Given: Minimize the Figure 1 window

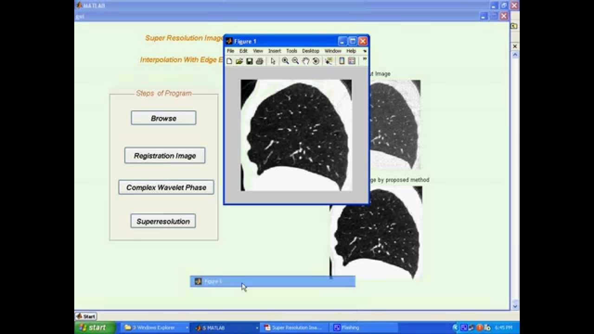Looking at the screenshot, I should click(342, 41).
